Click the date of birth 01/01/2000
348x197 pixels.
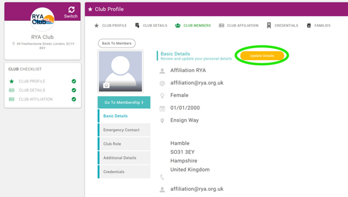185,108
